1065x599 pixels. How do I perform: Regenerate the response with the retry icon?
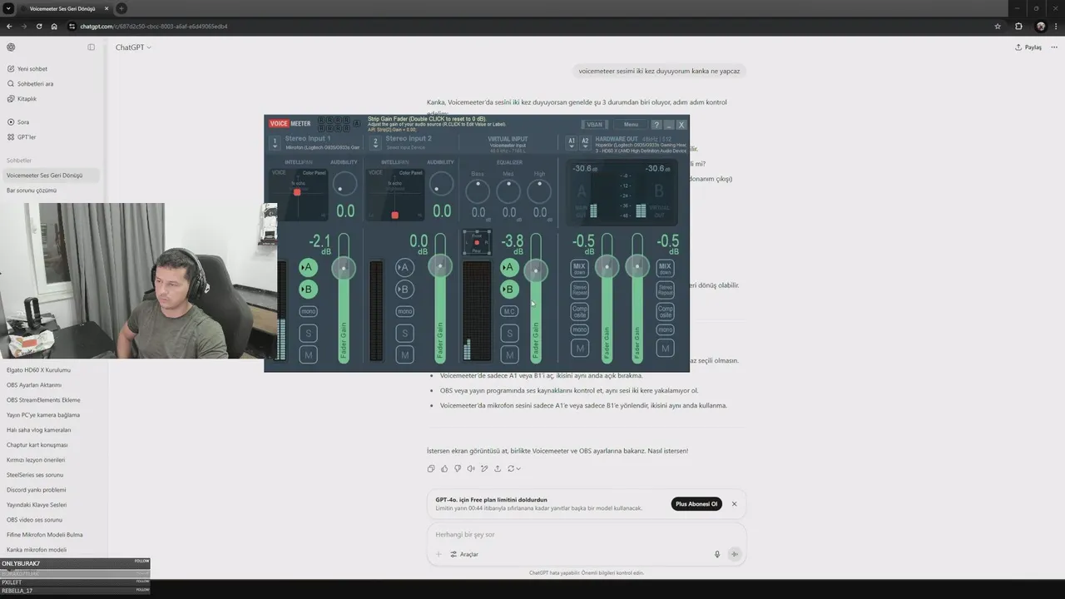click(x=513, y=468)
